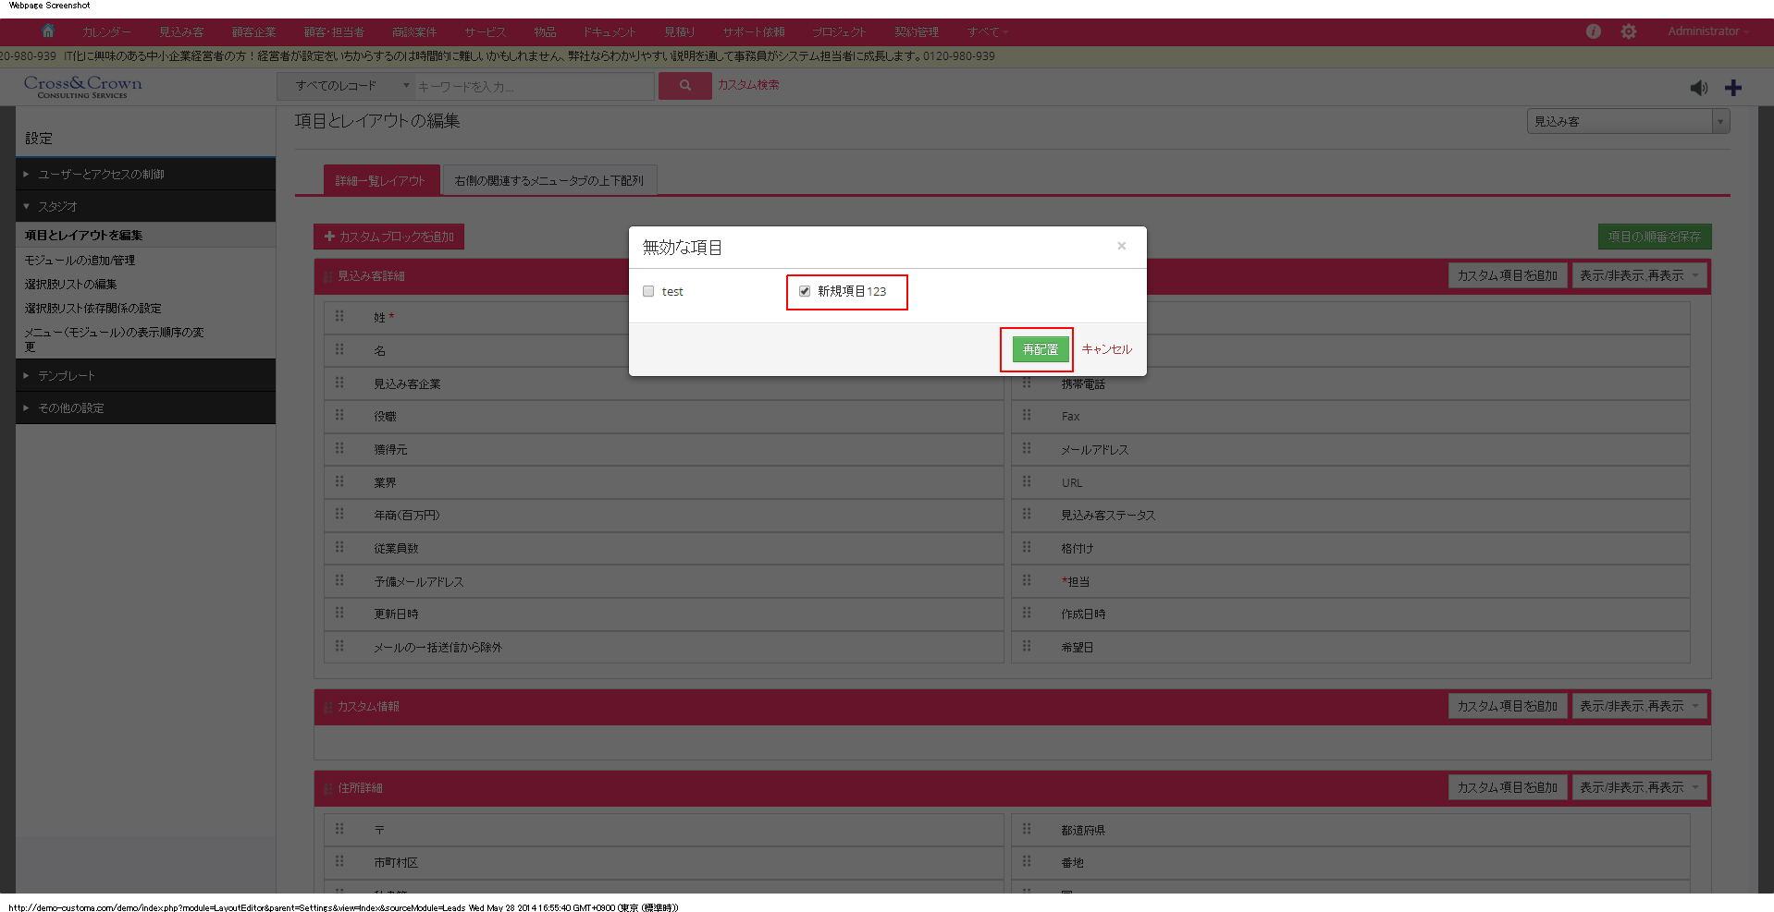1774x912 pixels.
Task: Open the 見込み客 module dropdown
Action: tap(1627, 121)
